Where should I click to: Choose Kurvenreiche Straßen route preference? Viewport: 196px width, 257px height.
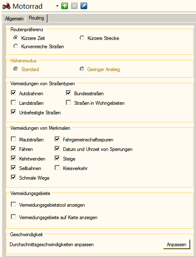tap(15, 46)
